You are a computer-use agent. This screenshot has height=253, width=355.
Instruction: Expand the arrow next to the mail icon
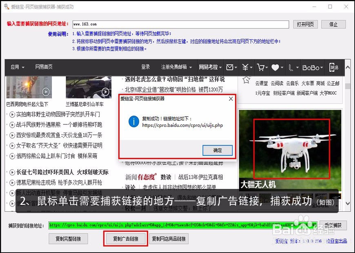236,67
